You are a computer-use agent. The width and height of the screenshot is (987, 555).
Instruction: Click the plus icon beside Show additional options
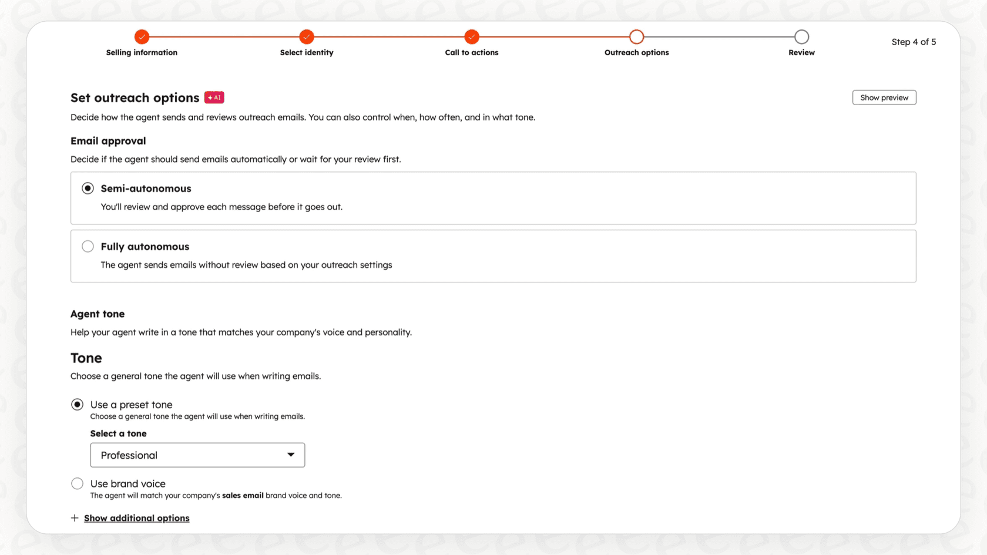pyautogui.click(x=75, y=518)
